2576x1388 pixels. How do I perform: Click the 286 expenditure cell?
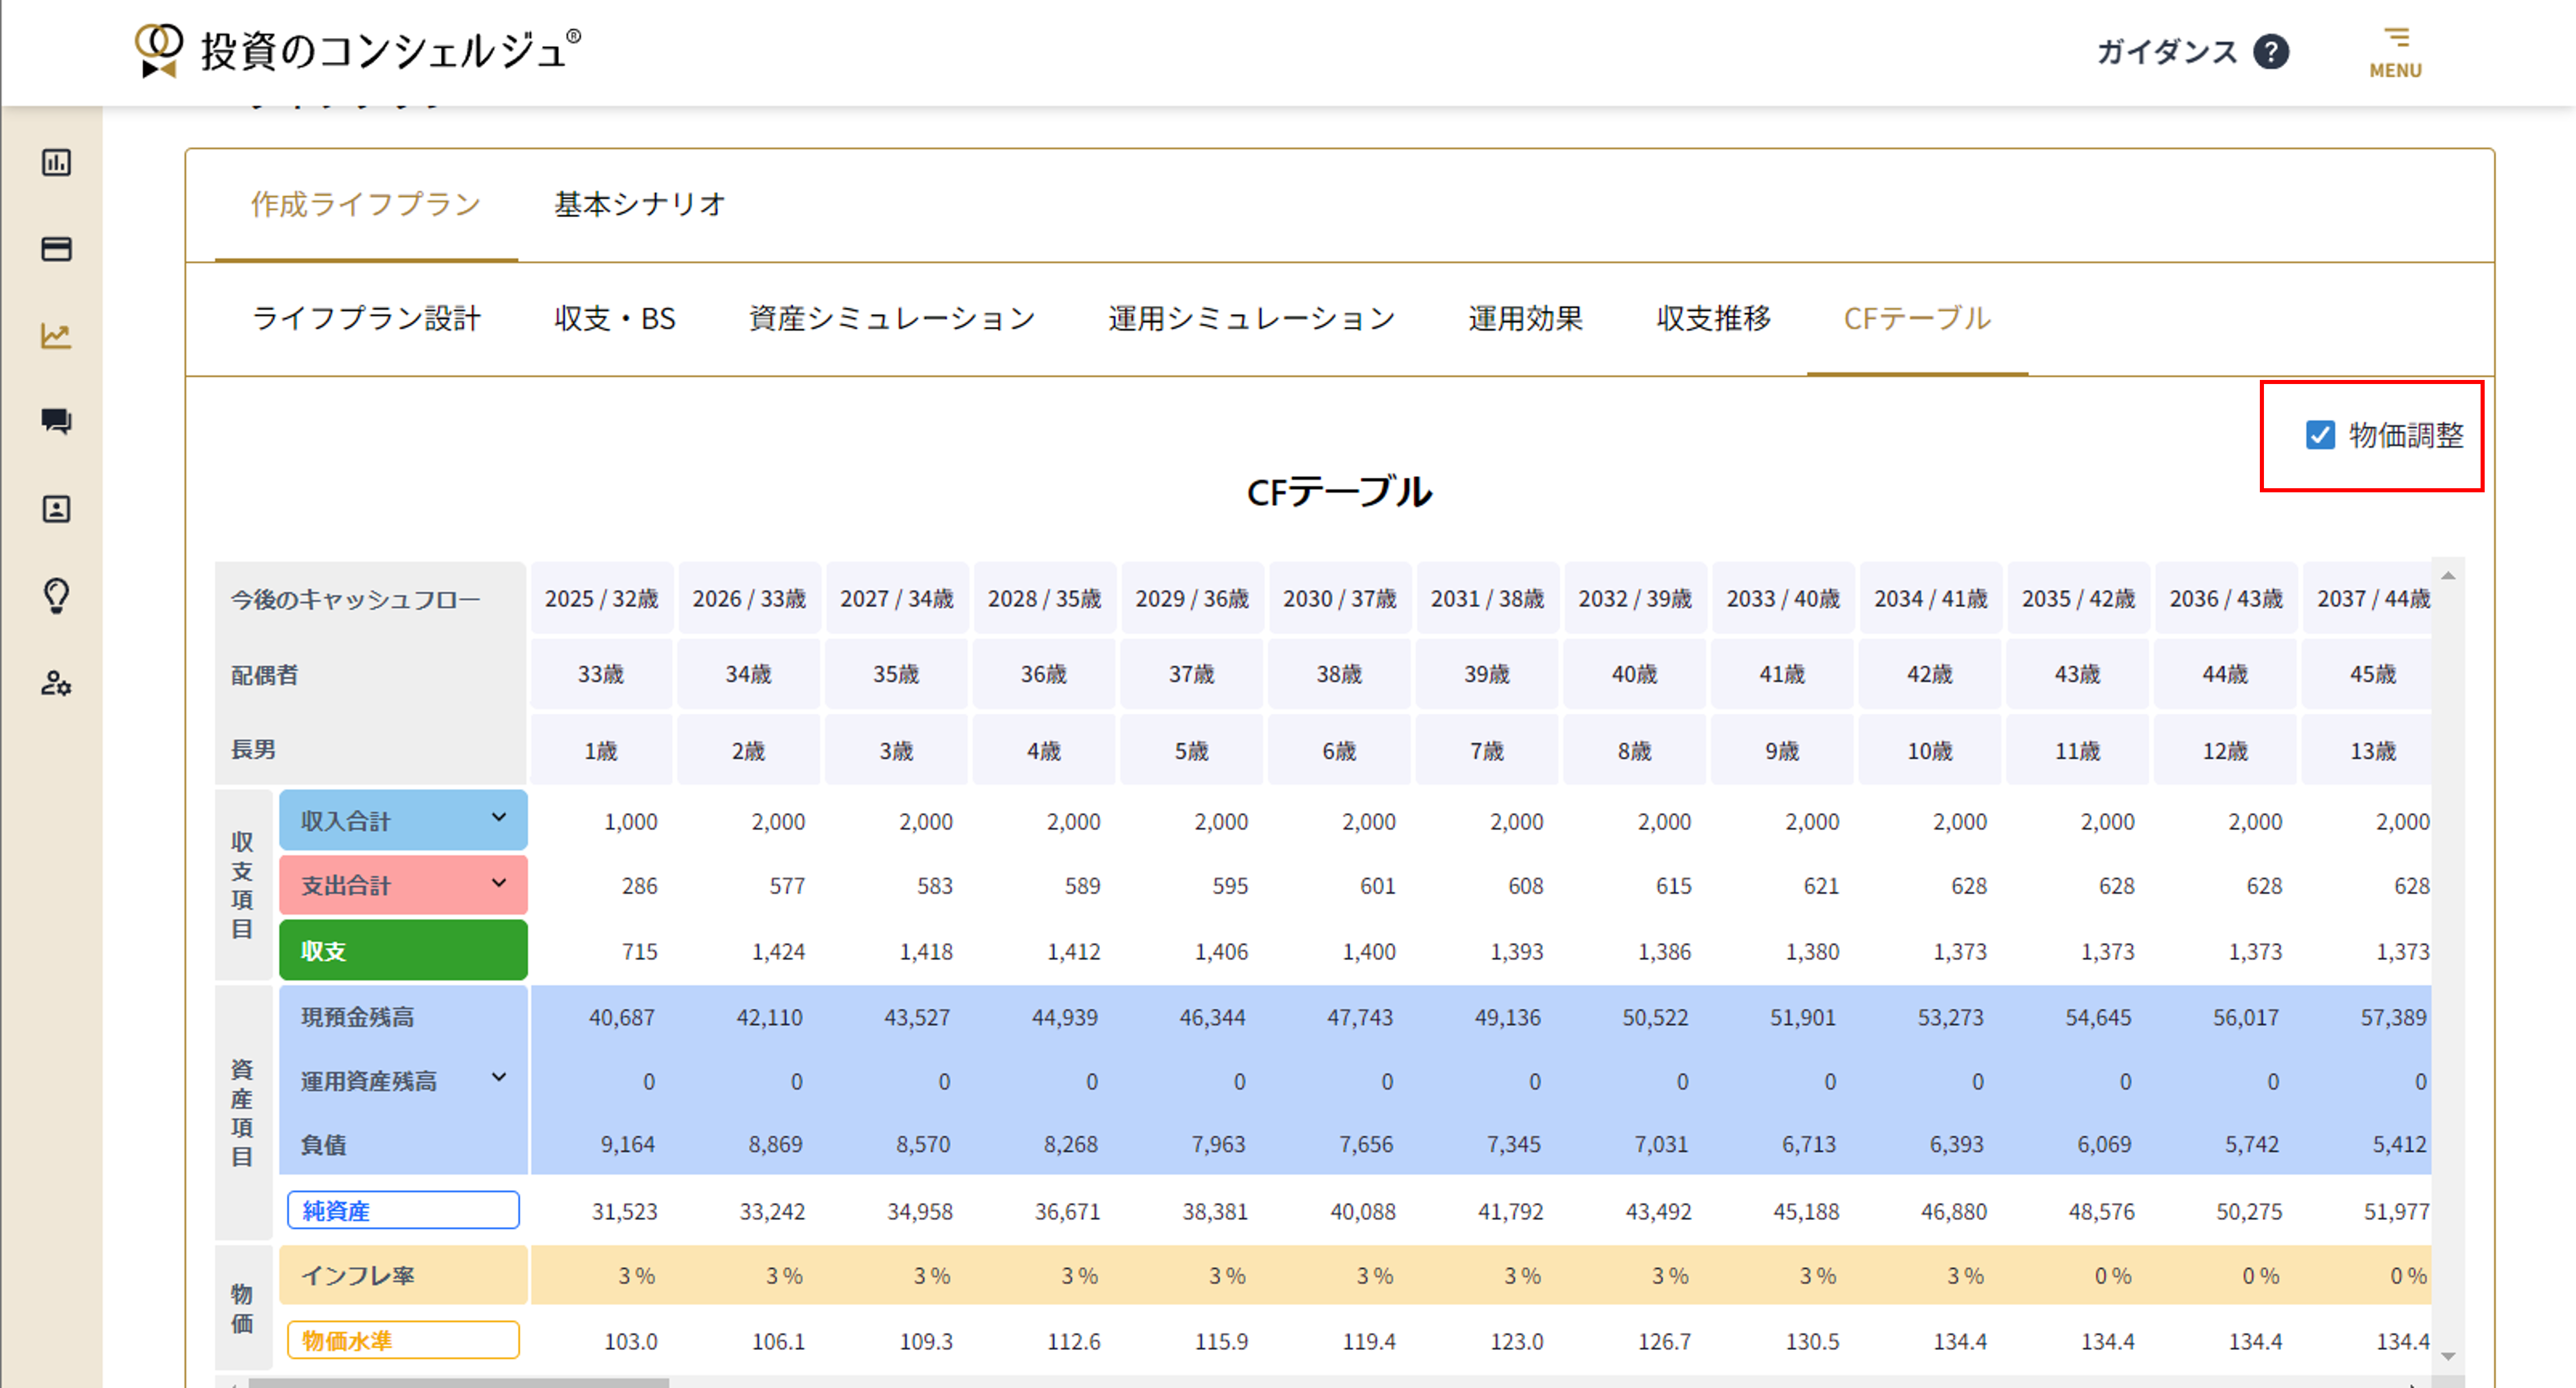640,886
